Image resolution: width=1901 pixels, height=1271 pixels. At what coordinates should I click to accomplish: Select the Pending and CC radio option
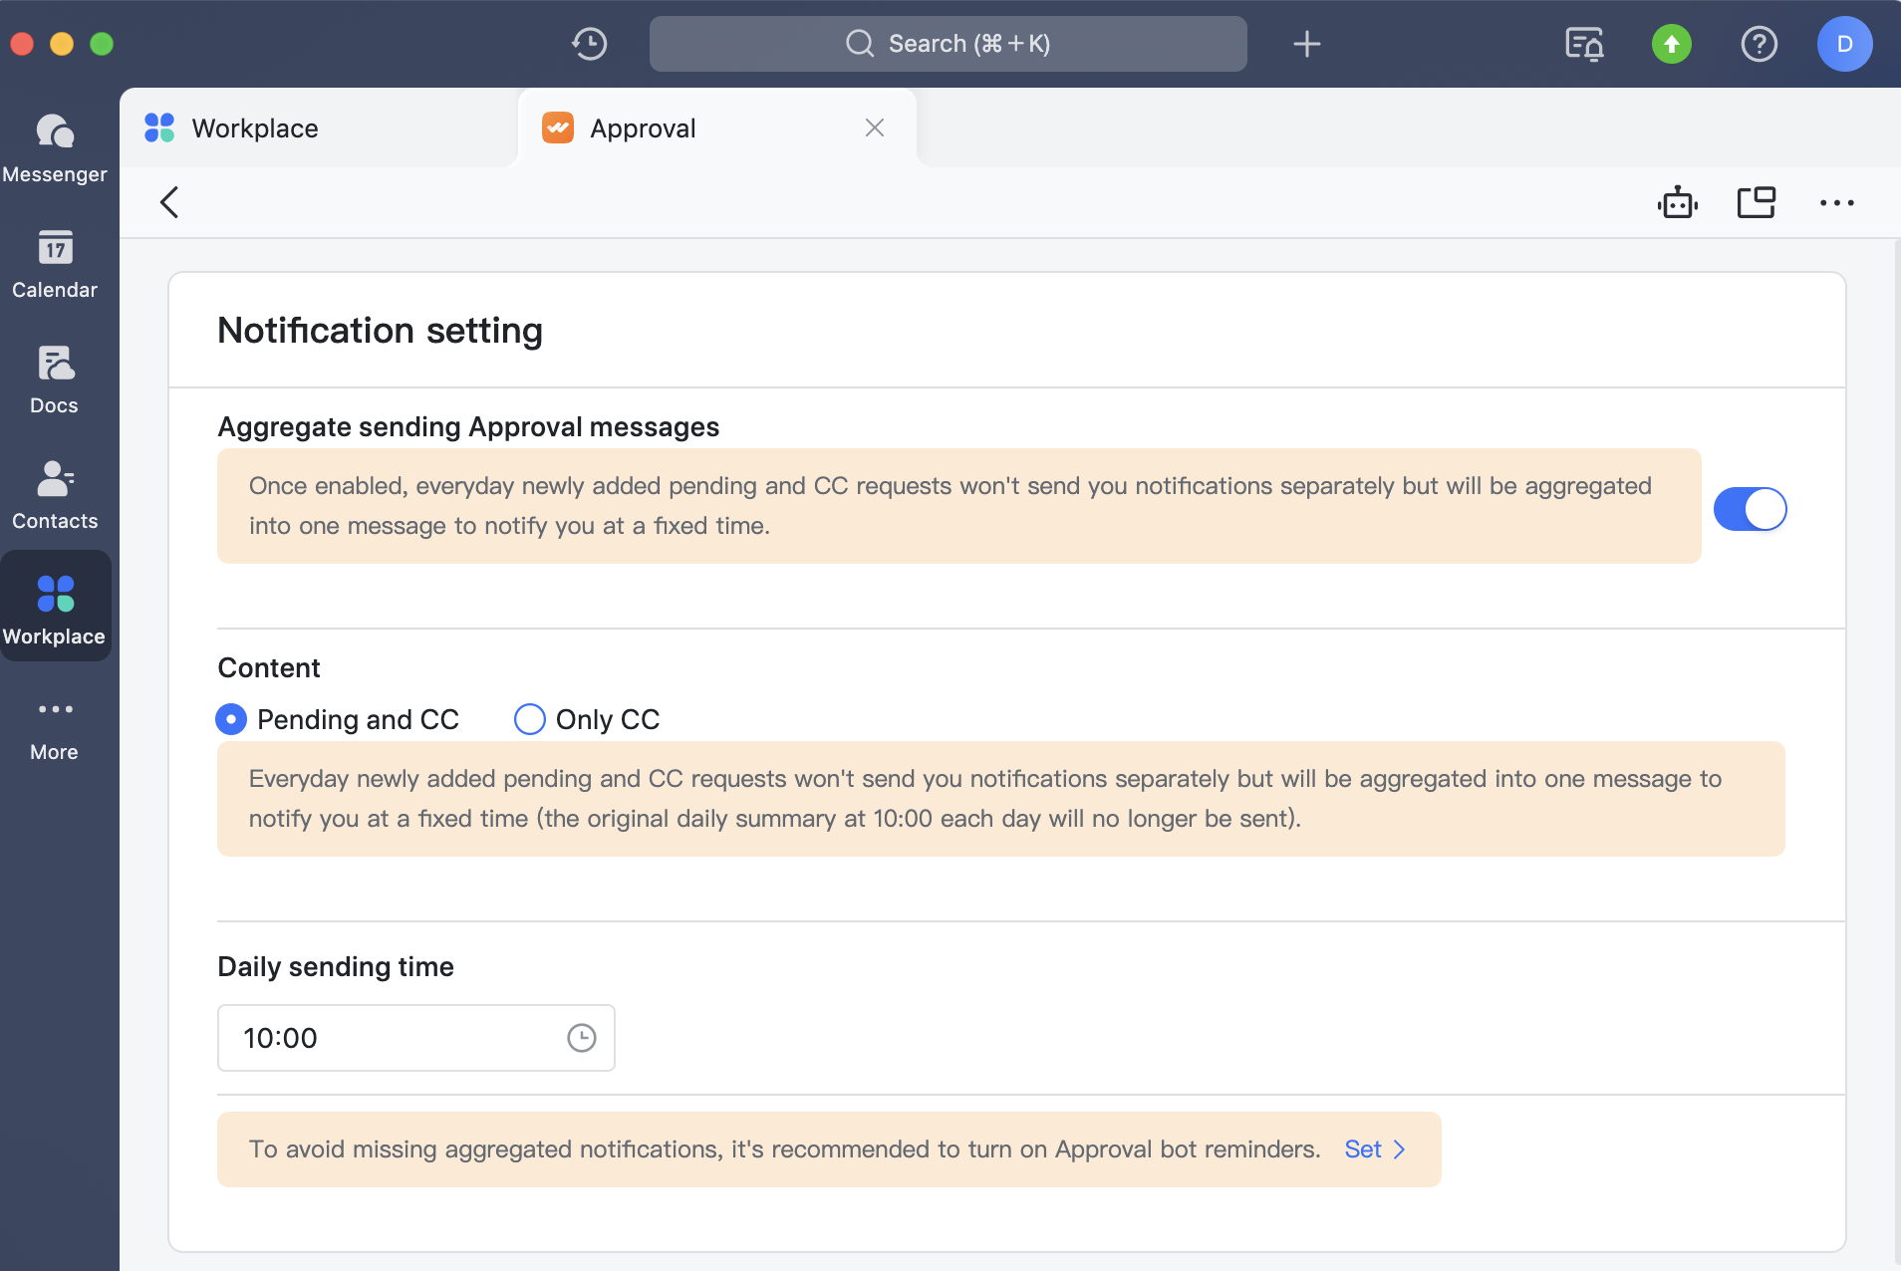pos(230,718)
